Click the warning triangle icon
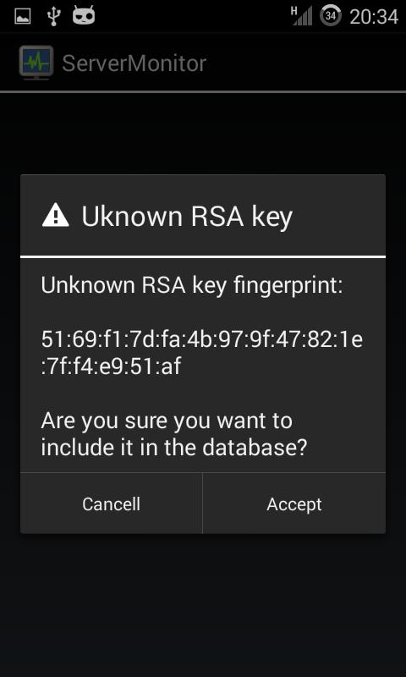Viewport: 406px width, 677px height. click(x=55, y=215)
